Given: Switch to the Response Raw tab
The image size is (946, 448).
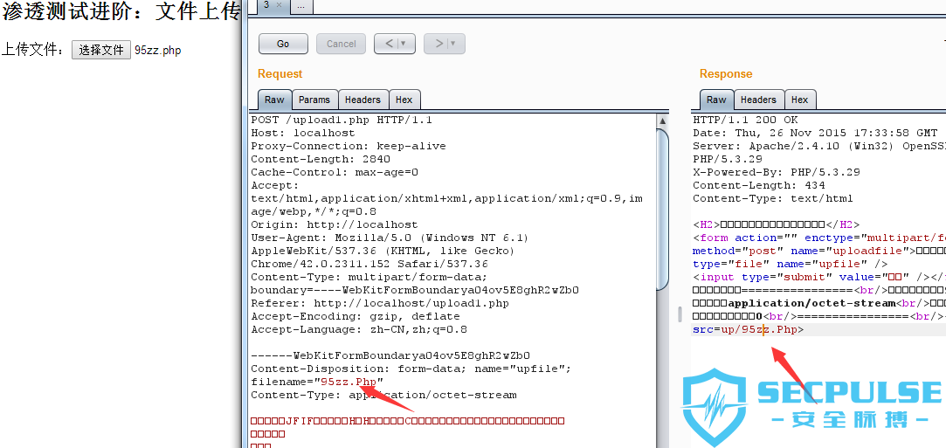Looking at the screenshot, I should click(717, 100).
